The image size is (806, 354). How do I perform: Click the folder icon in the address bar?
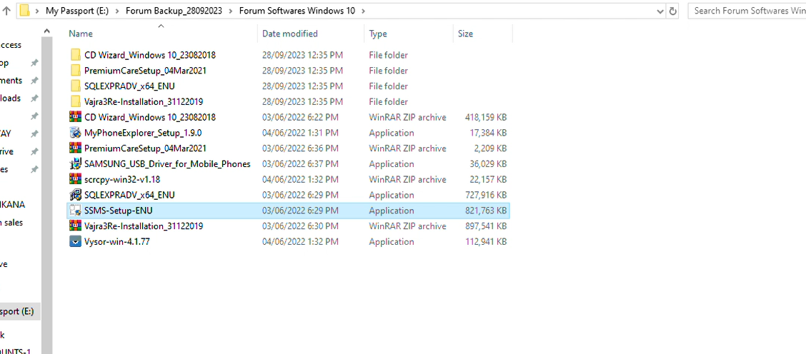pyautogui.click(x=24, y=10)
